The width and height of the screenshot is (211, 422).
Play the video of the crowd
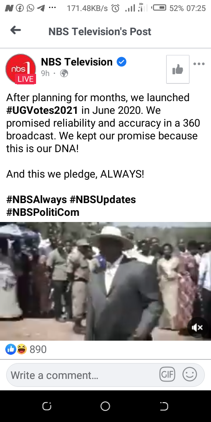pyautogui.click(x=105, y=281)
